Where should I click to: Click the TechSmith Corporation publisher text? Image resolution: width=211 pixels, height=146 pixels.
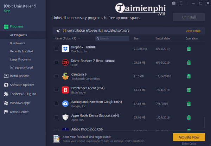pos(85,79)
